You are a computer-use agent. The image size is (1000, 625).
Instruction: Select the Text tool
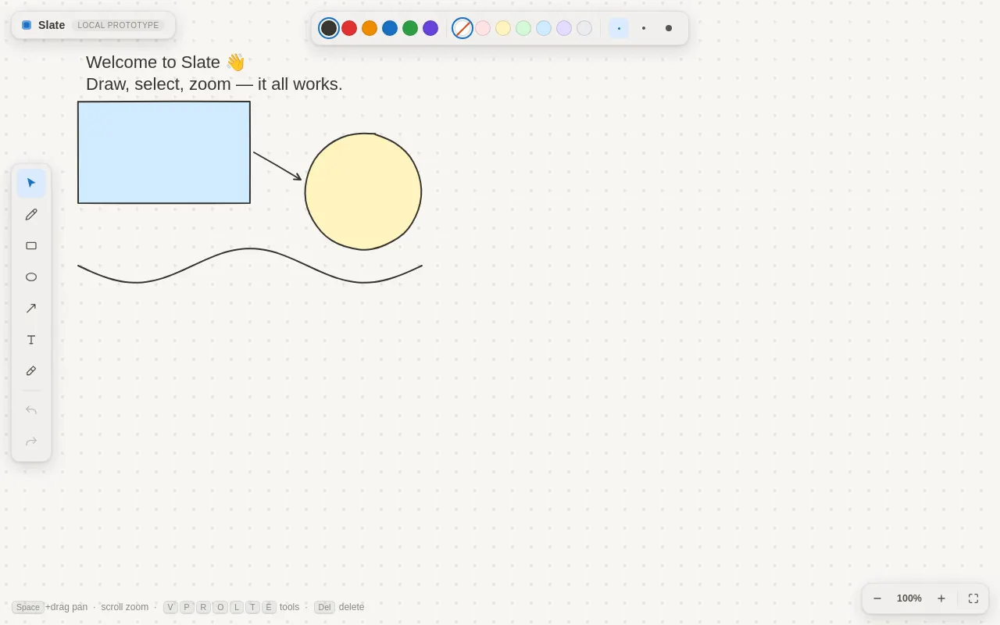[x=31, y=339]
